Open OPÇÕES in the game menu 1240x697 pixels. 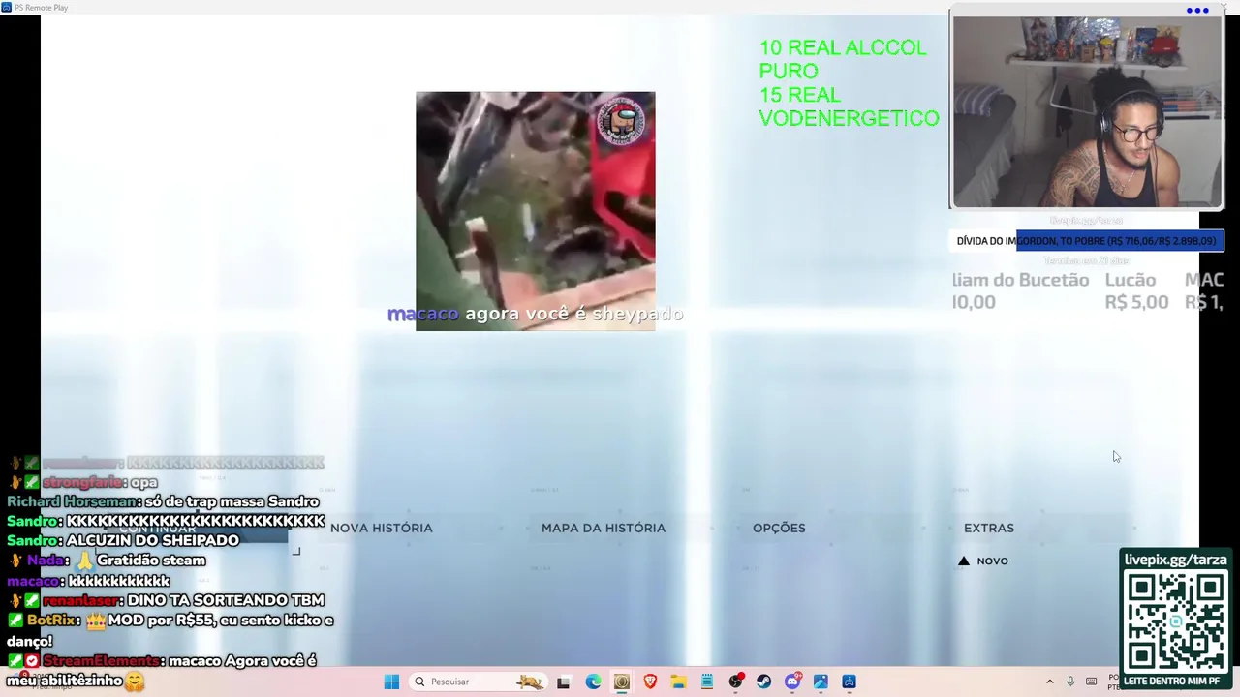coord(779,528)
